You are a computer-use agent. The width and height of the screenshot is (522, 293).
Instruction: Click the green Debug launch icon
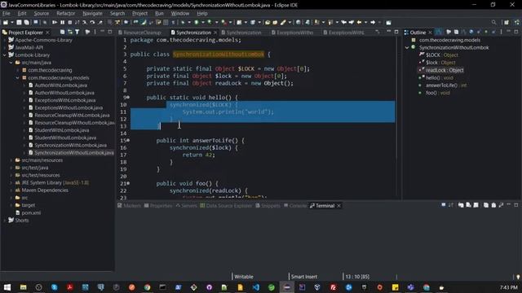(x=183, y=22)
